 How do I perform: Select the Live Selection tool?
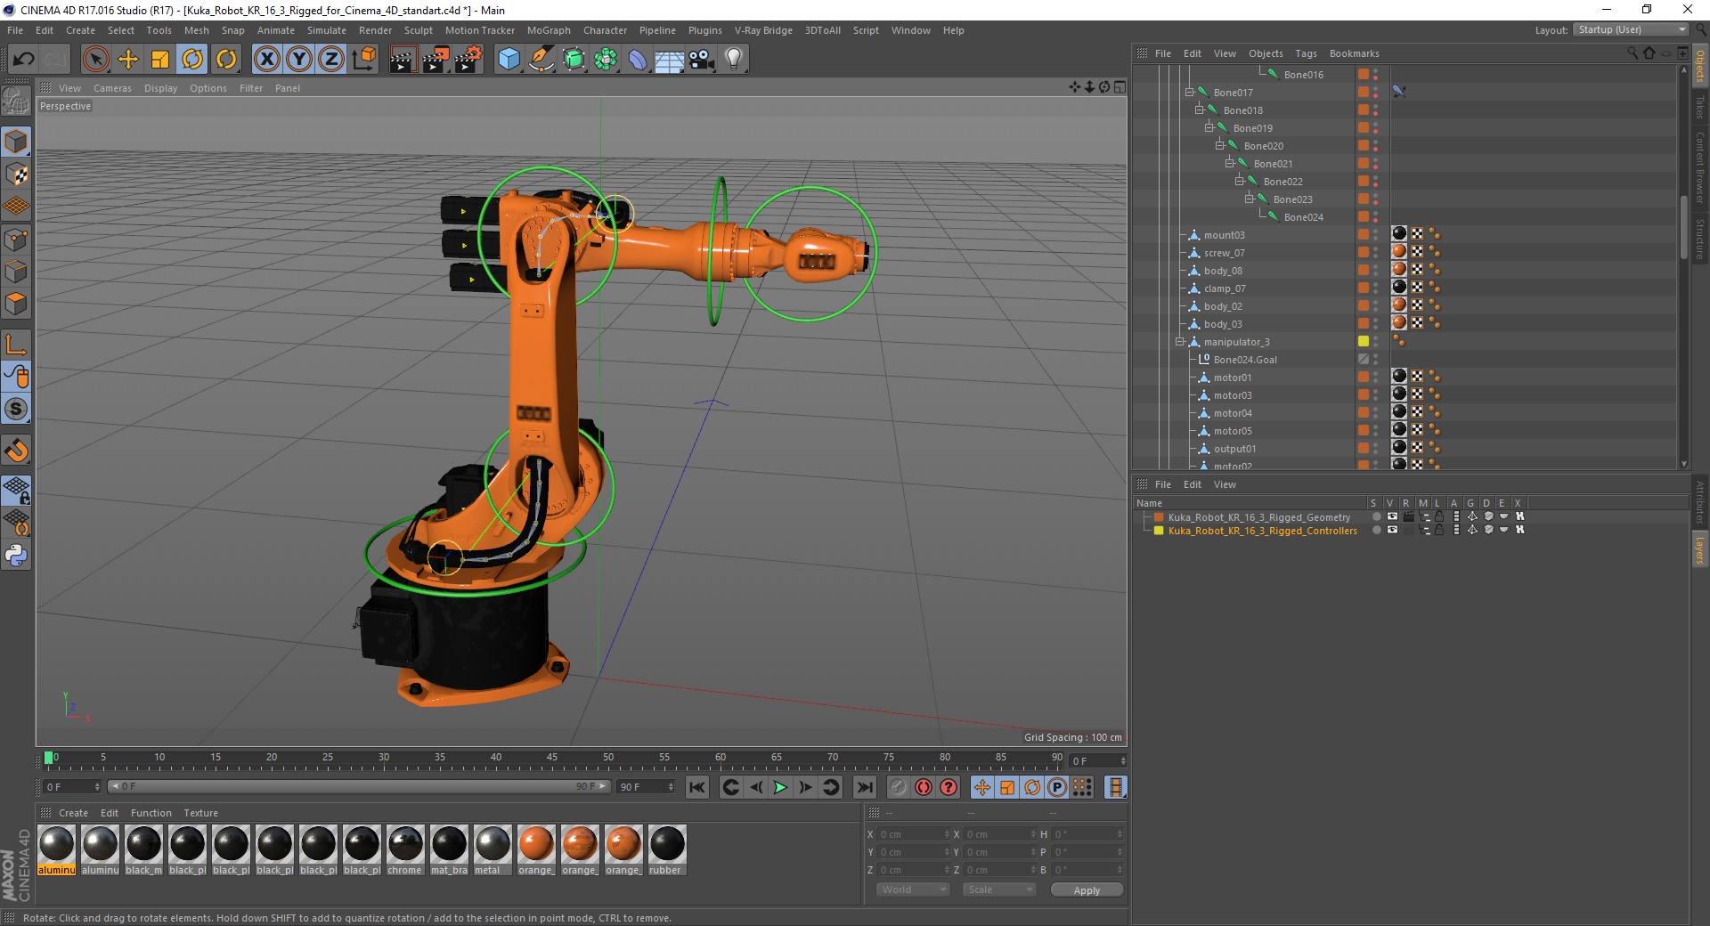click(x=95, y=60)
